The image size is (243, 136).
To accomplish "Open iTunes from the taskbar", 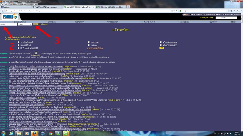I will (43, 134).
